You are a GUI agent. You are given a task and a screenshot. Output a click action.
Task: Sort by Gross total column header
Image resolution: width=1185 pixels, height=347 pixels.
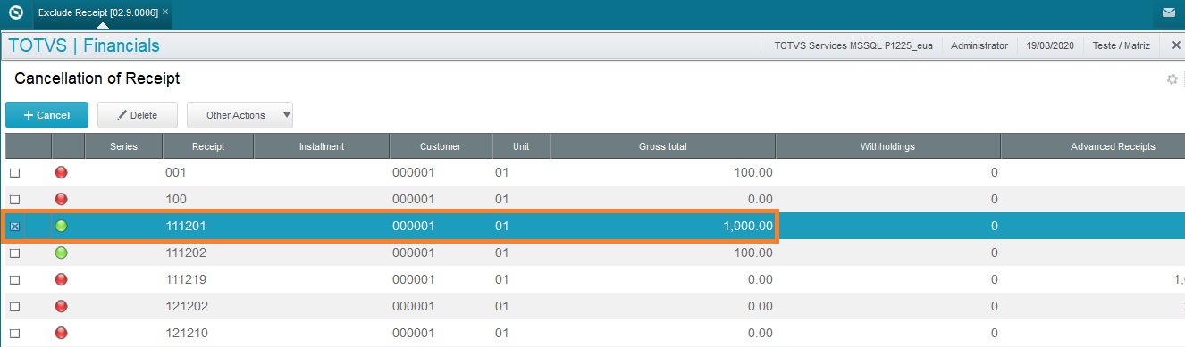pos(663,146)
